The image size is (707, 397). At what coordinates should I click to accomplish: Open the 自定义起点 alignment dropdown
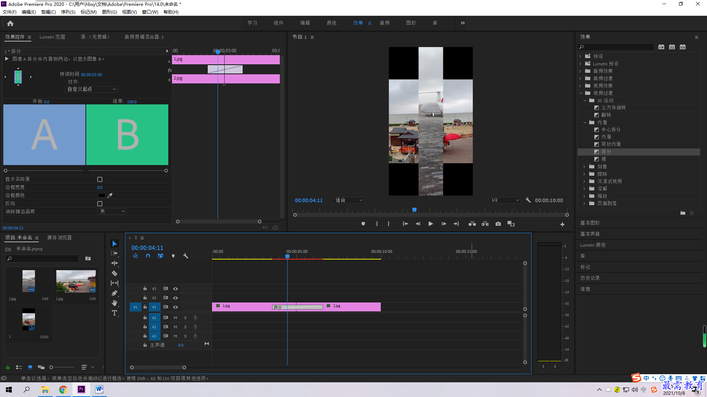point(91,89)
